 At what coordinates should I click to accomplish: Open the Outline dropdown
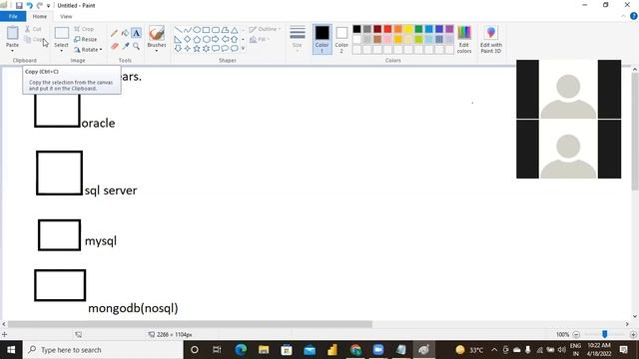[265, 29]
